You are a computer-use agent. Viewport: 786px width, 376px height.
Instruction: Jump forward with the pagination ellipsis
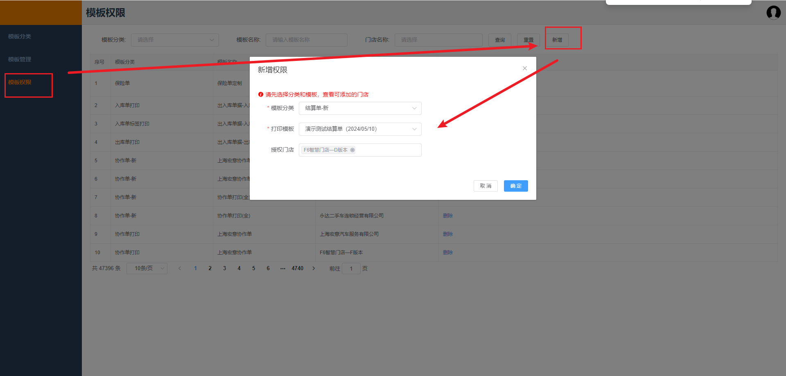tap(282, 269)
